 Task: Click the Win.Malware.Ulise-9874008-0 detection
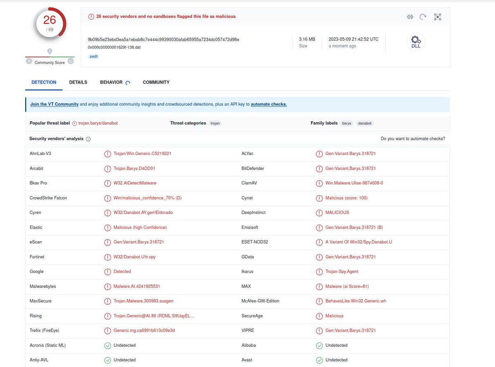pyautogui.click(x=354, y=183)
